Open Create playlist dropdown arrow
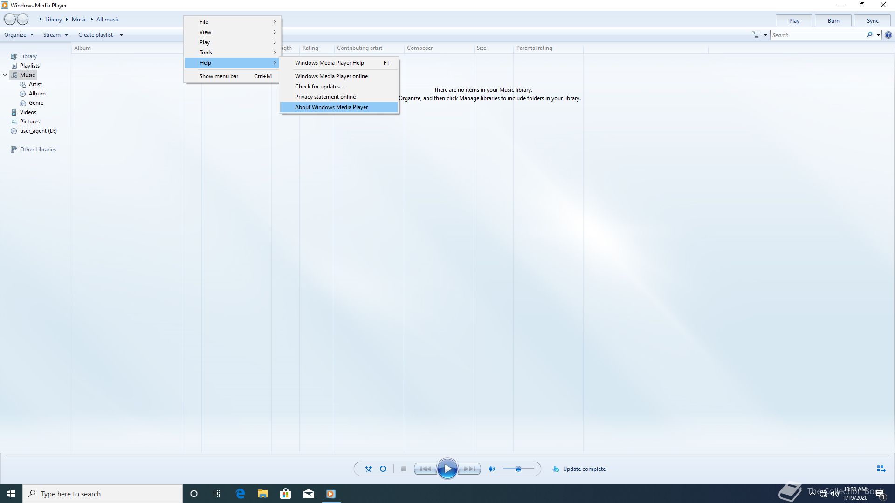This screenshot has height=503, width=895. pos(121,35)
